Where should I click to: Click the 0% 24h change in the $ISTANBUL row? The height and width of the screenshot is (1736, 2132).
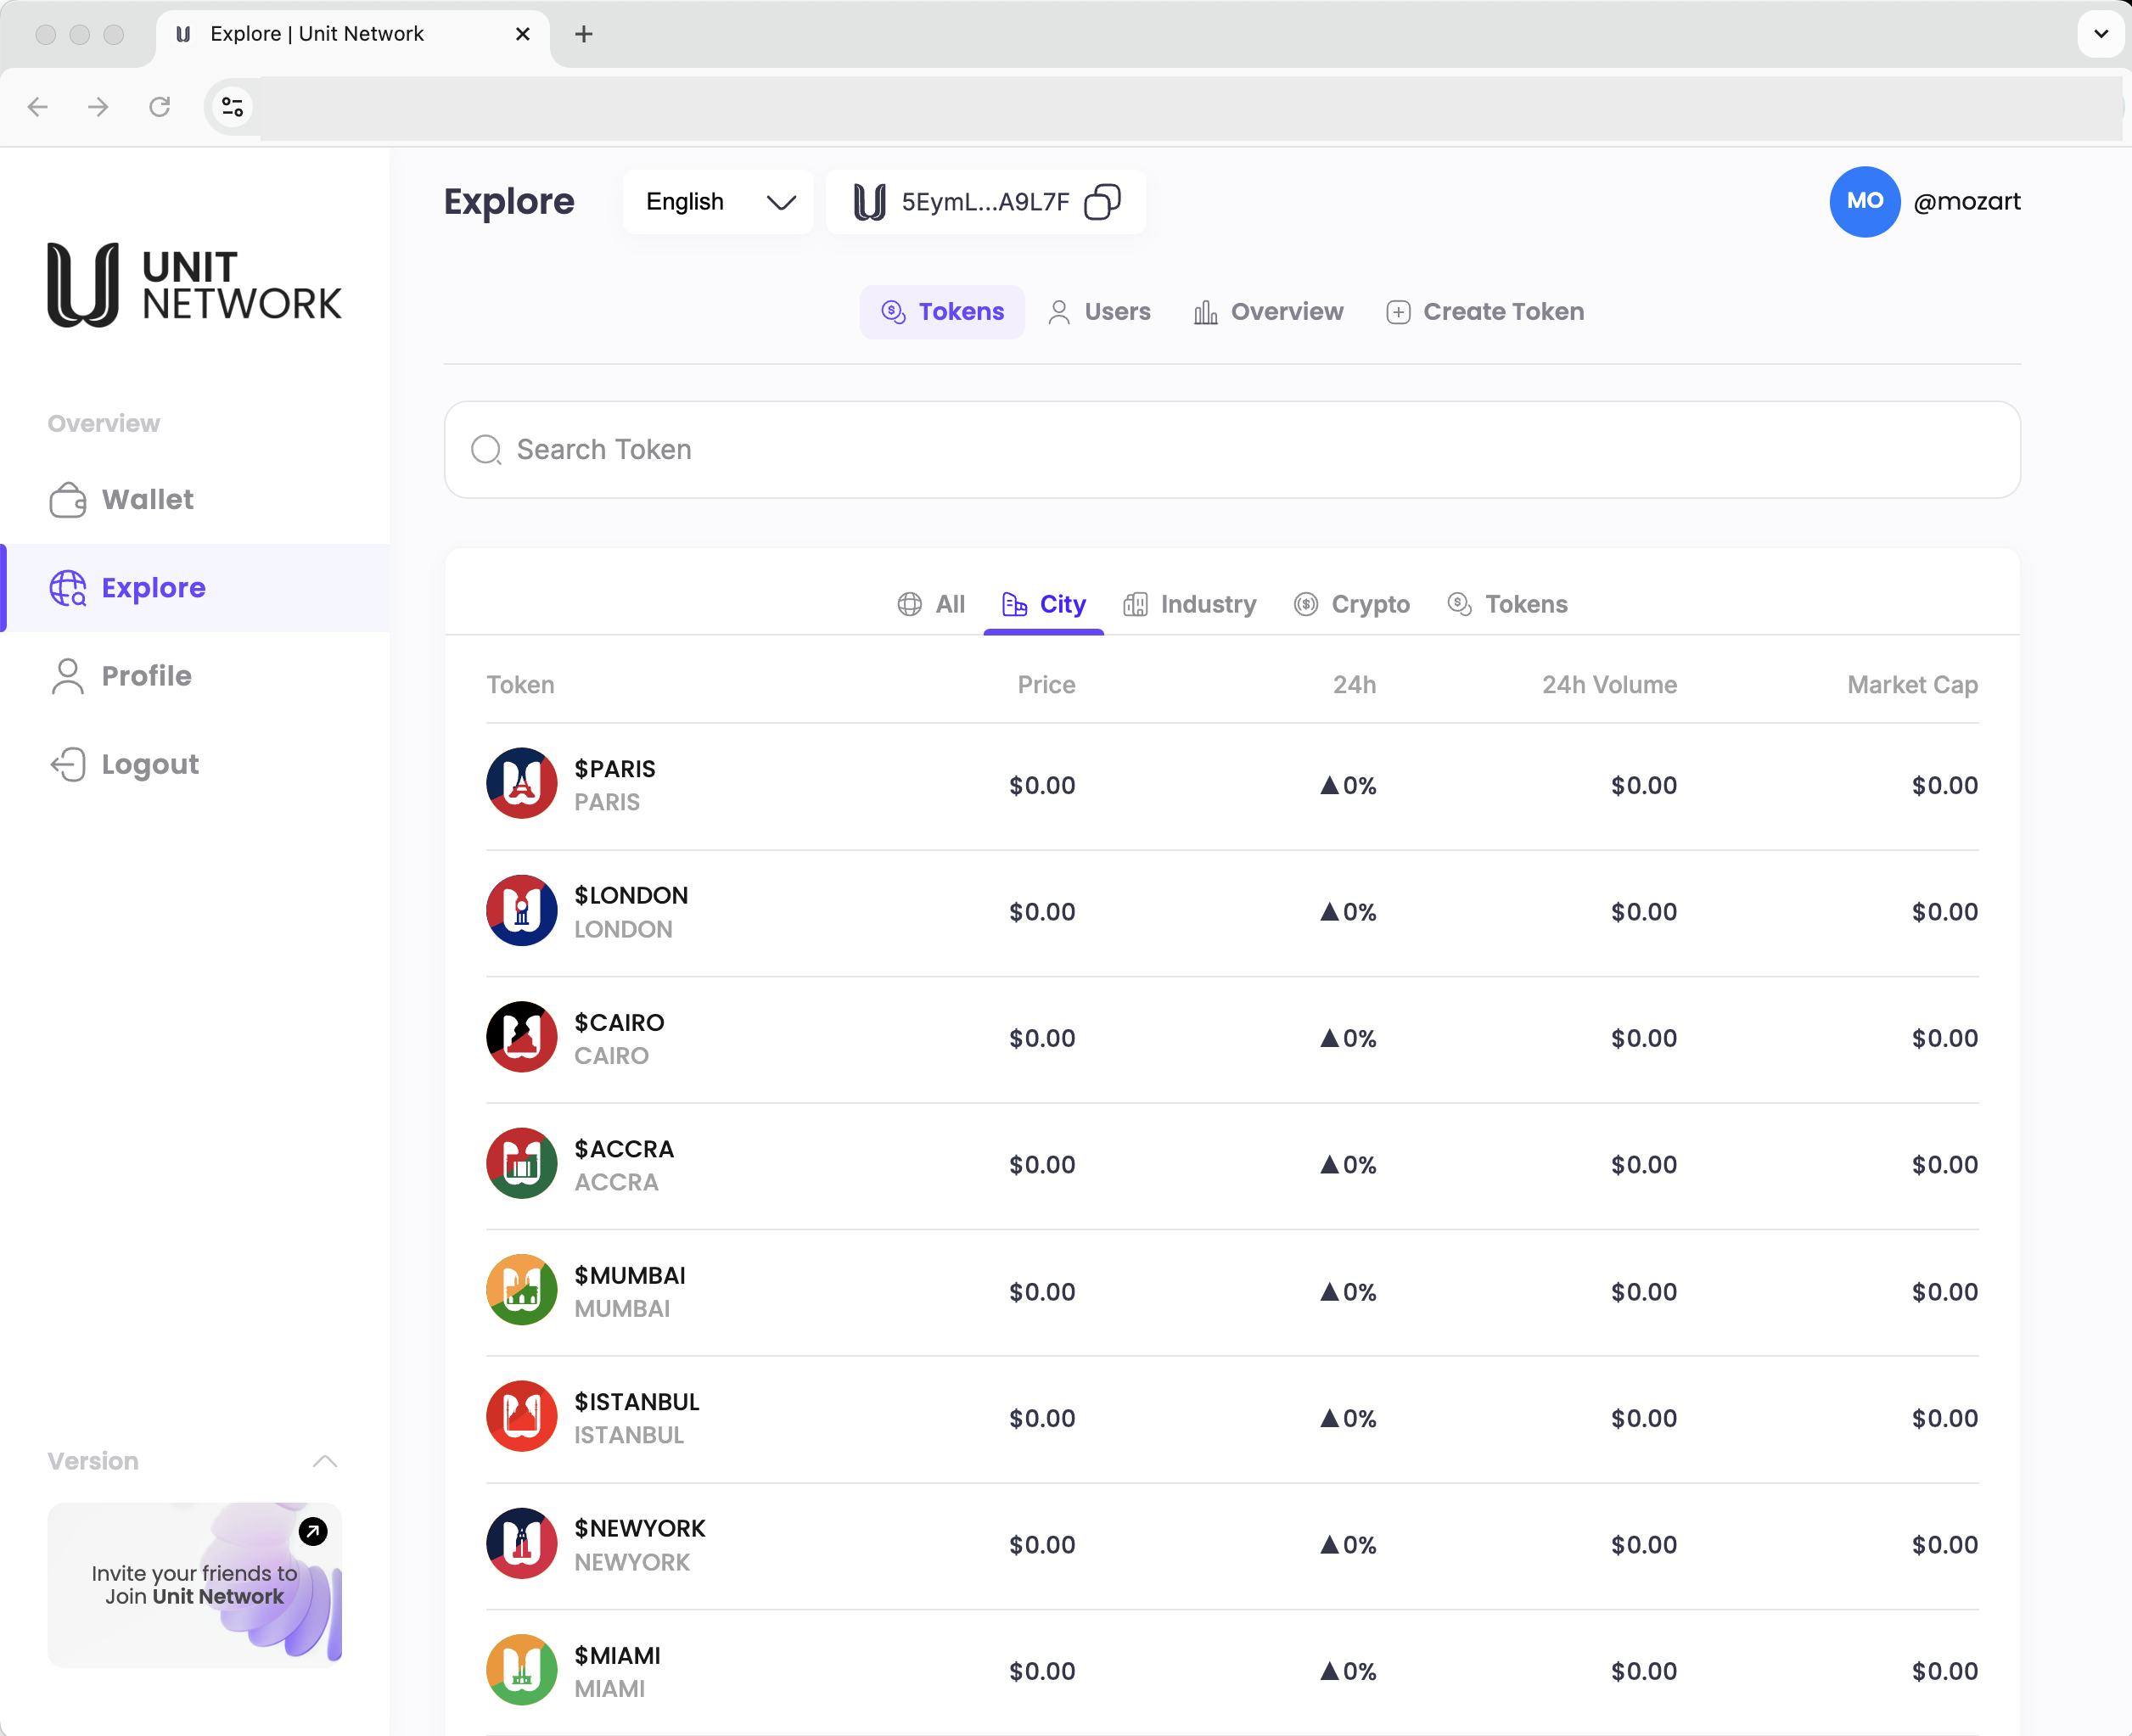(x=1348, y=1418)
